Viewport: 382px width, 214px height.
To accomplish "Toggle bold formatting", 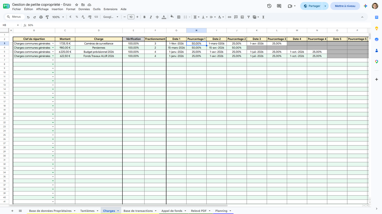I will [x=145, y=17].
